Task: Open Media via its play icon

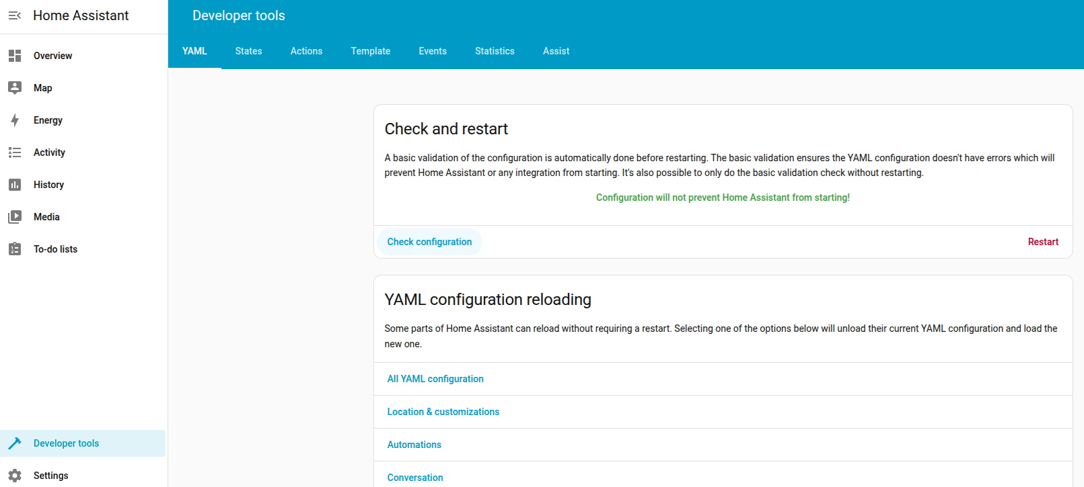Action: click(x=15, y=217)
